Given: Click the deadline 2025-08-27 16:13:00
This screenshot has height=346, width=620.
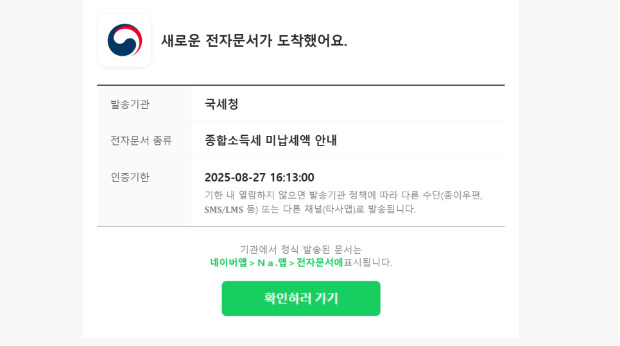Looking at the screenshot, I should 259,177.
